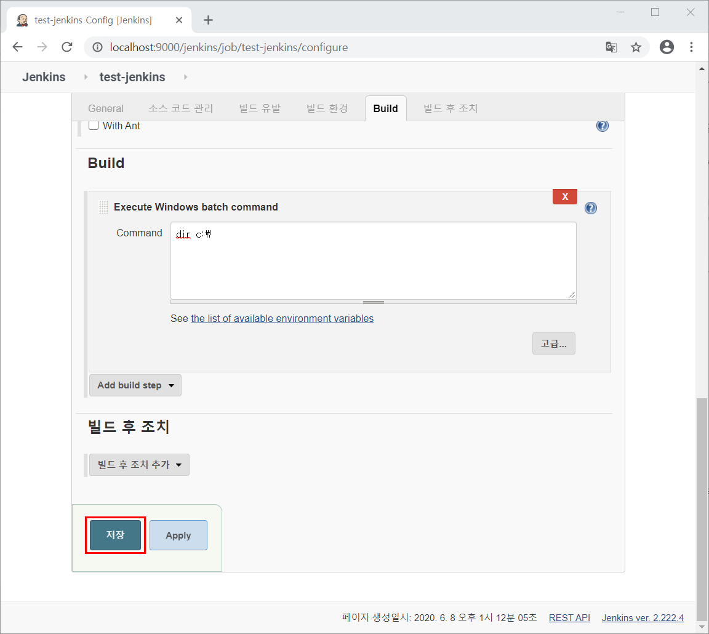Image resolution: width=709 pixels, height=634 pixels.
Task: Click the browser back arrow
Action: (18, 47)
